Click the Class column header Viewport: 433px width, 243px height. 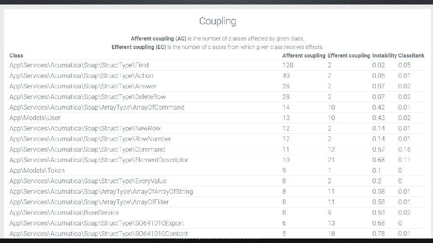coord(16,55)
